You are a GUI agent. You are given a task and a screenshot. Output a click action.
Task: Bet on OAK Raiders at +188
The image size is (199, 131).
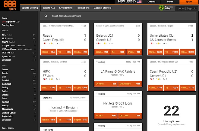(130, 84)
